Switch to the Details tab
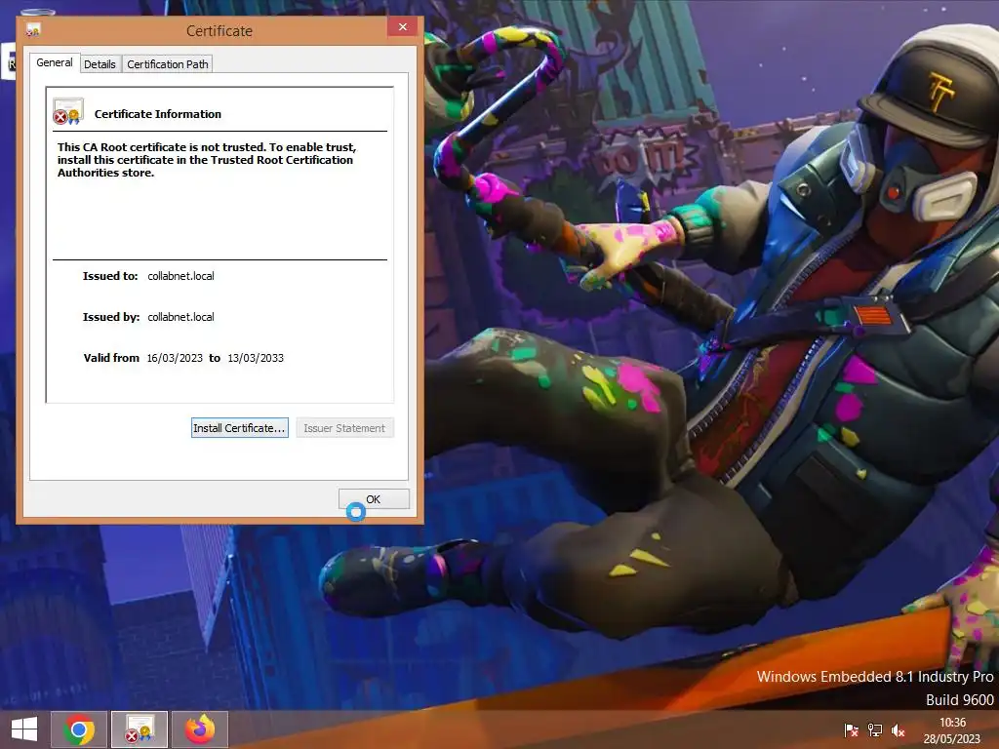The image size is (999, 749). pyautogui.click(x=100, y=64)
